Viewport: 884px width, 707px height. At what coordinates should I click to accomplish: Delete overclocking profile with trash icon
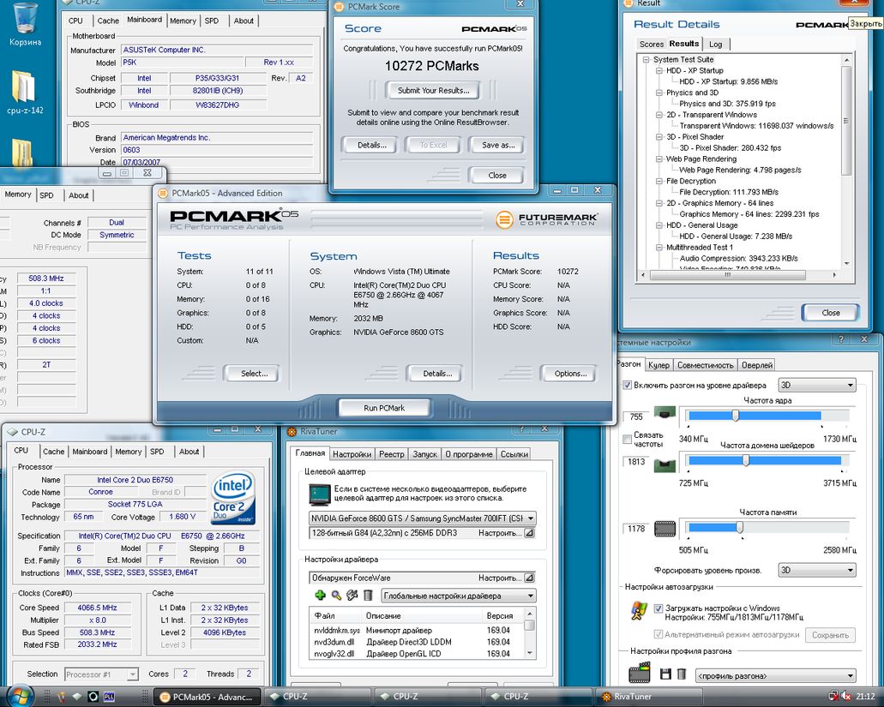point(681,674)
